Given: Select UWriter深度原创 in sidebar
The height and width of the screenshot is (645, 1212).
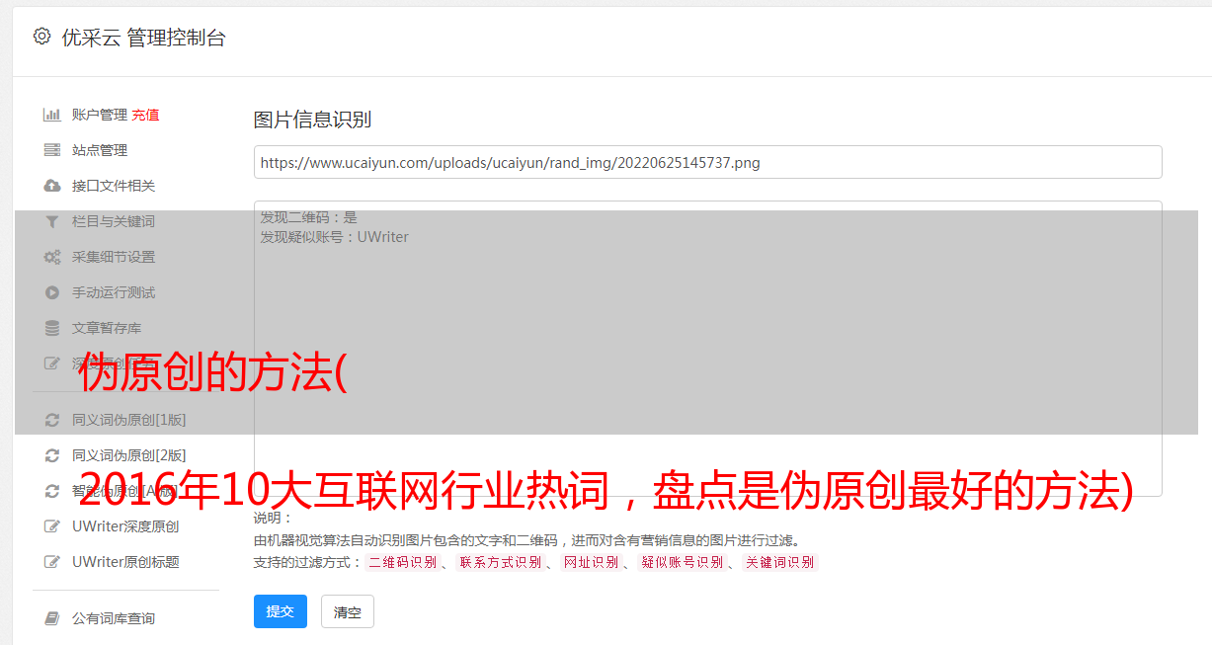Looking at the screenshot, I should (x=125, y=526).
